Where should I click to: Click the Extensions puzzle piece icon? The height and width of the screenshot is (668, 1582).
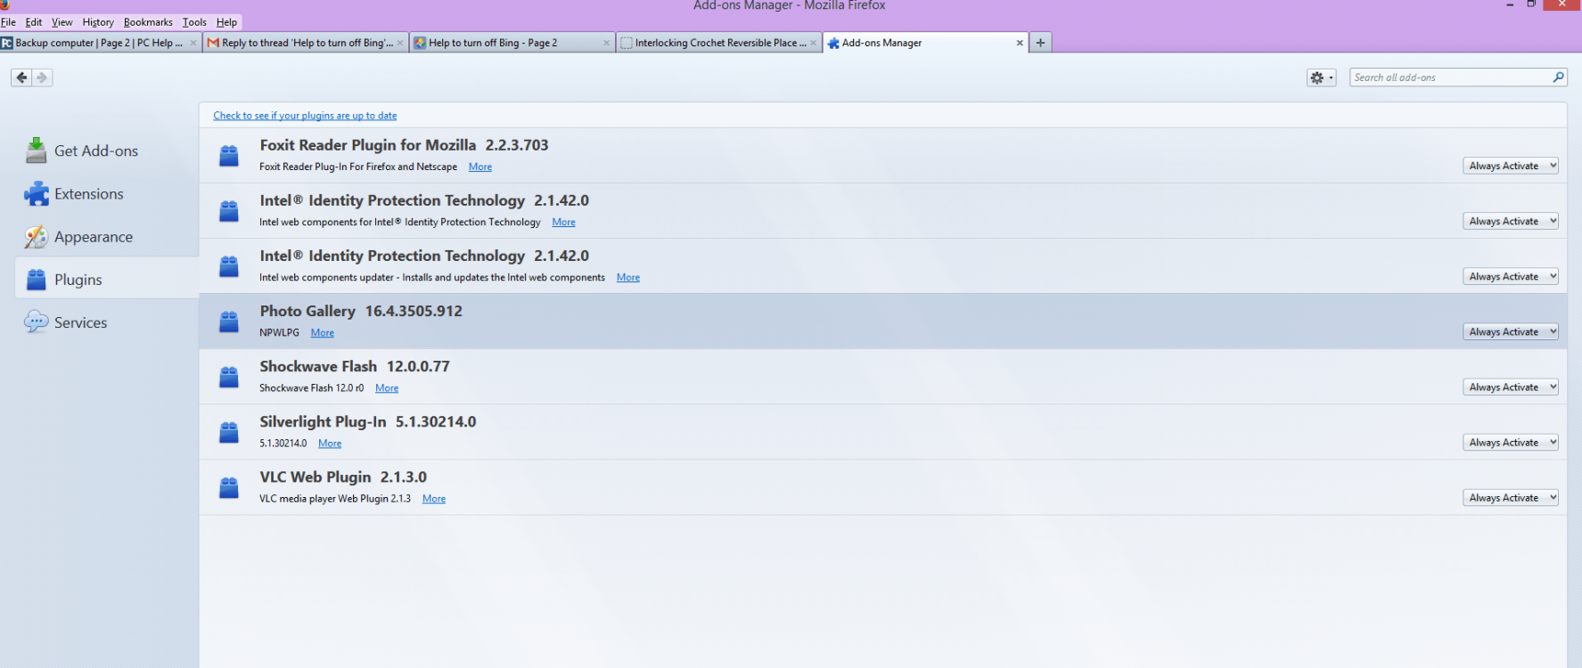pos(36,193)
